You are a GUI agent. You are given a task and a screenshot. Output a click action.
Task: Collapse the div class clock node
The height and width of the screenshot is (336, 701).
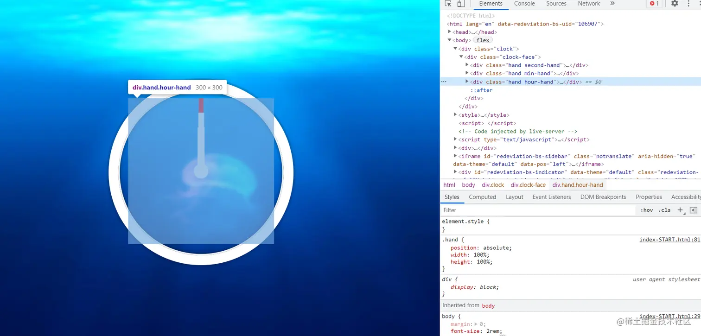455,49
